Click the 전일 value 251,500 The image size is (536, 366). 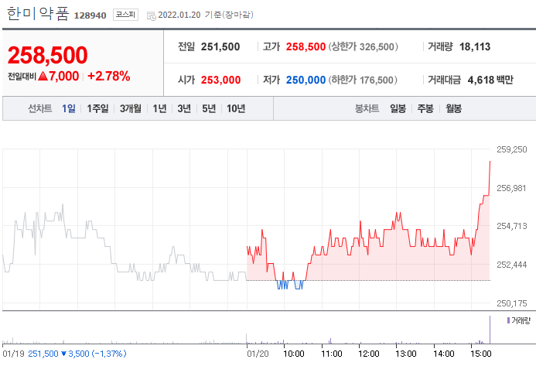220,46
